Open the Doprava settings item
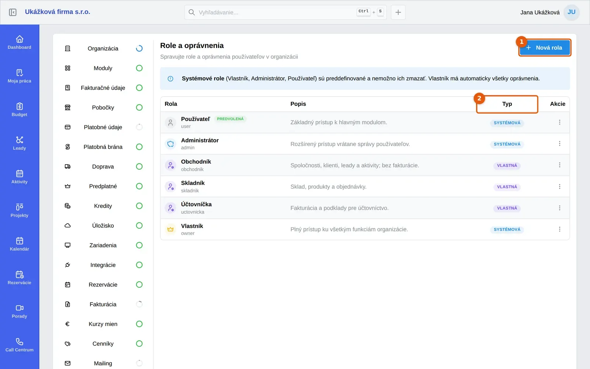The image size is (590, 369). pos(103,166)
